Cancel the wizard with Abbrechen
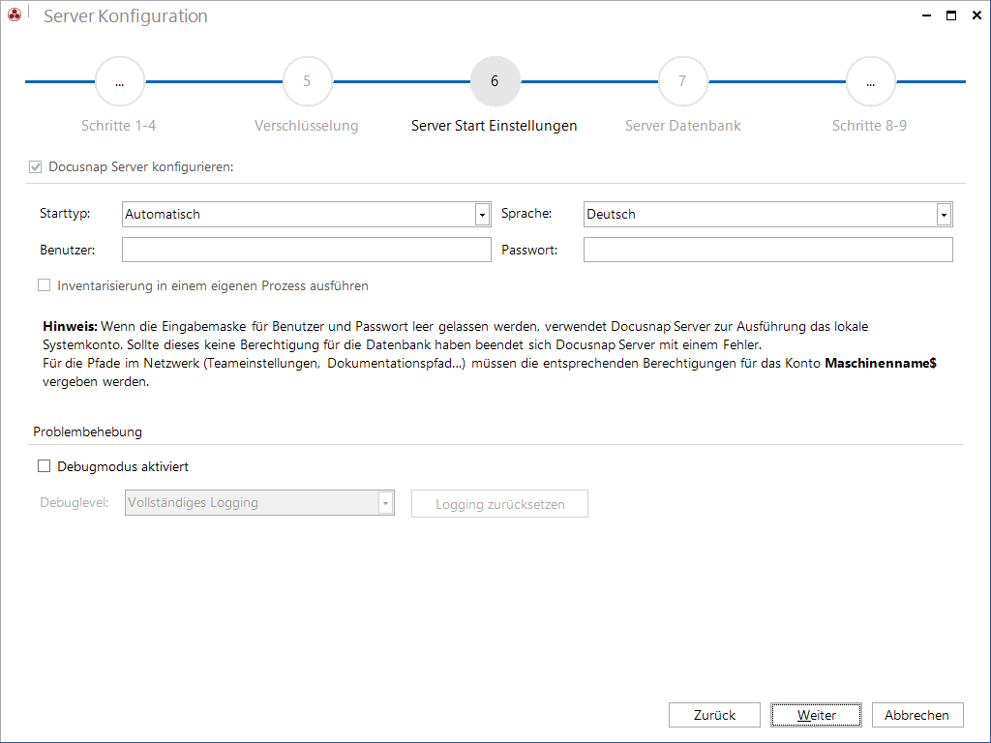The width and height of the screenshot is (991, 743). coord(917,715)
